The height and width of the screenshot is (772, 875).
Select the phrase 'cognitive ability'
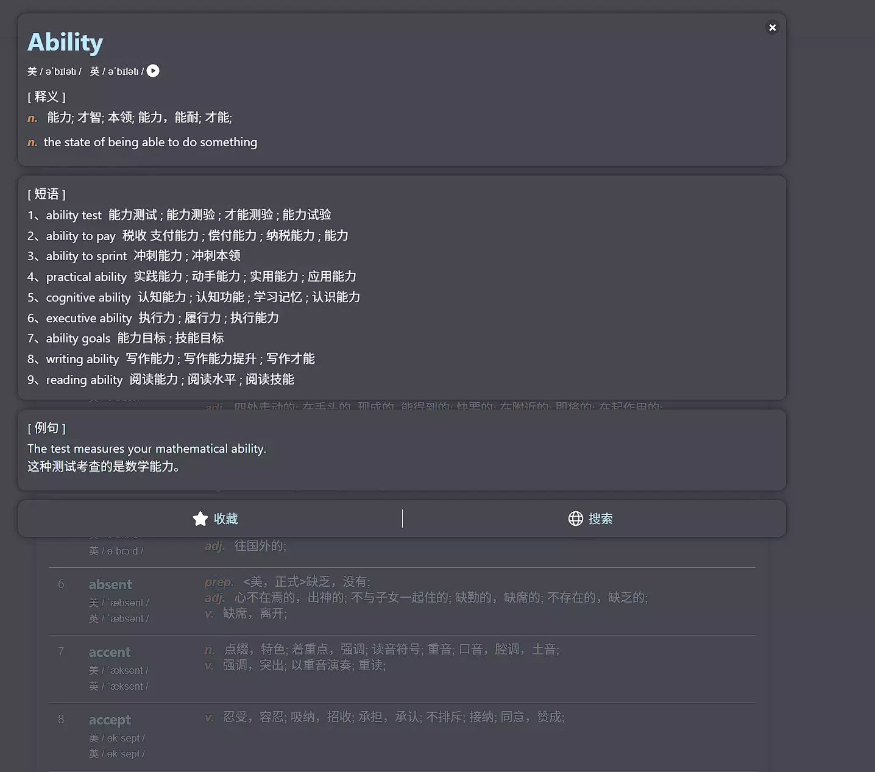point(88,297)
